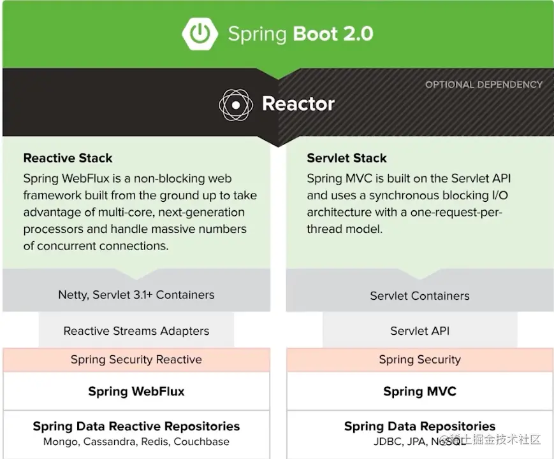Click the Spring Security bar on the Servlet side
This screenshot has height=459, width=554.
point(419,360)
